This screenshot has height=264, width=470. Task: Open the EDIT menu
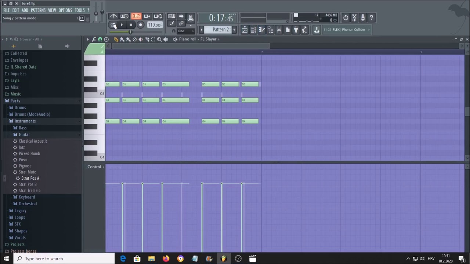pyautogui.click(x=15, y=10)
